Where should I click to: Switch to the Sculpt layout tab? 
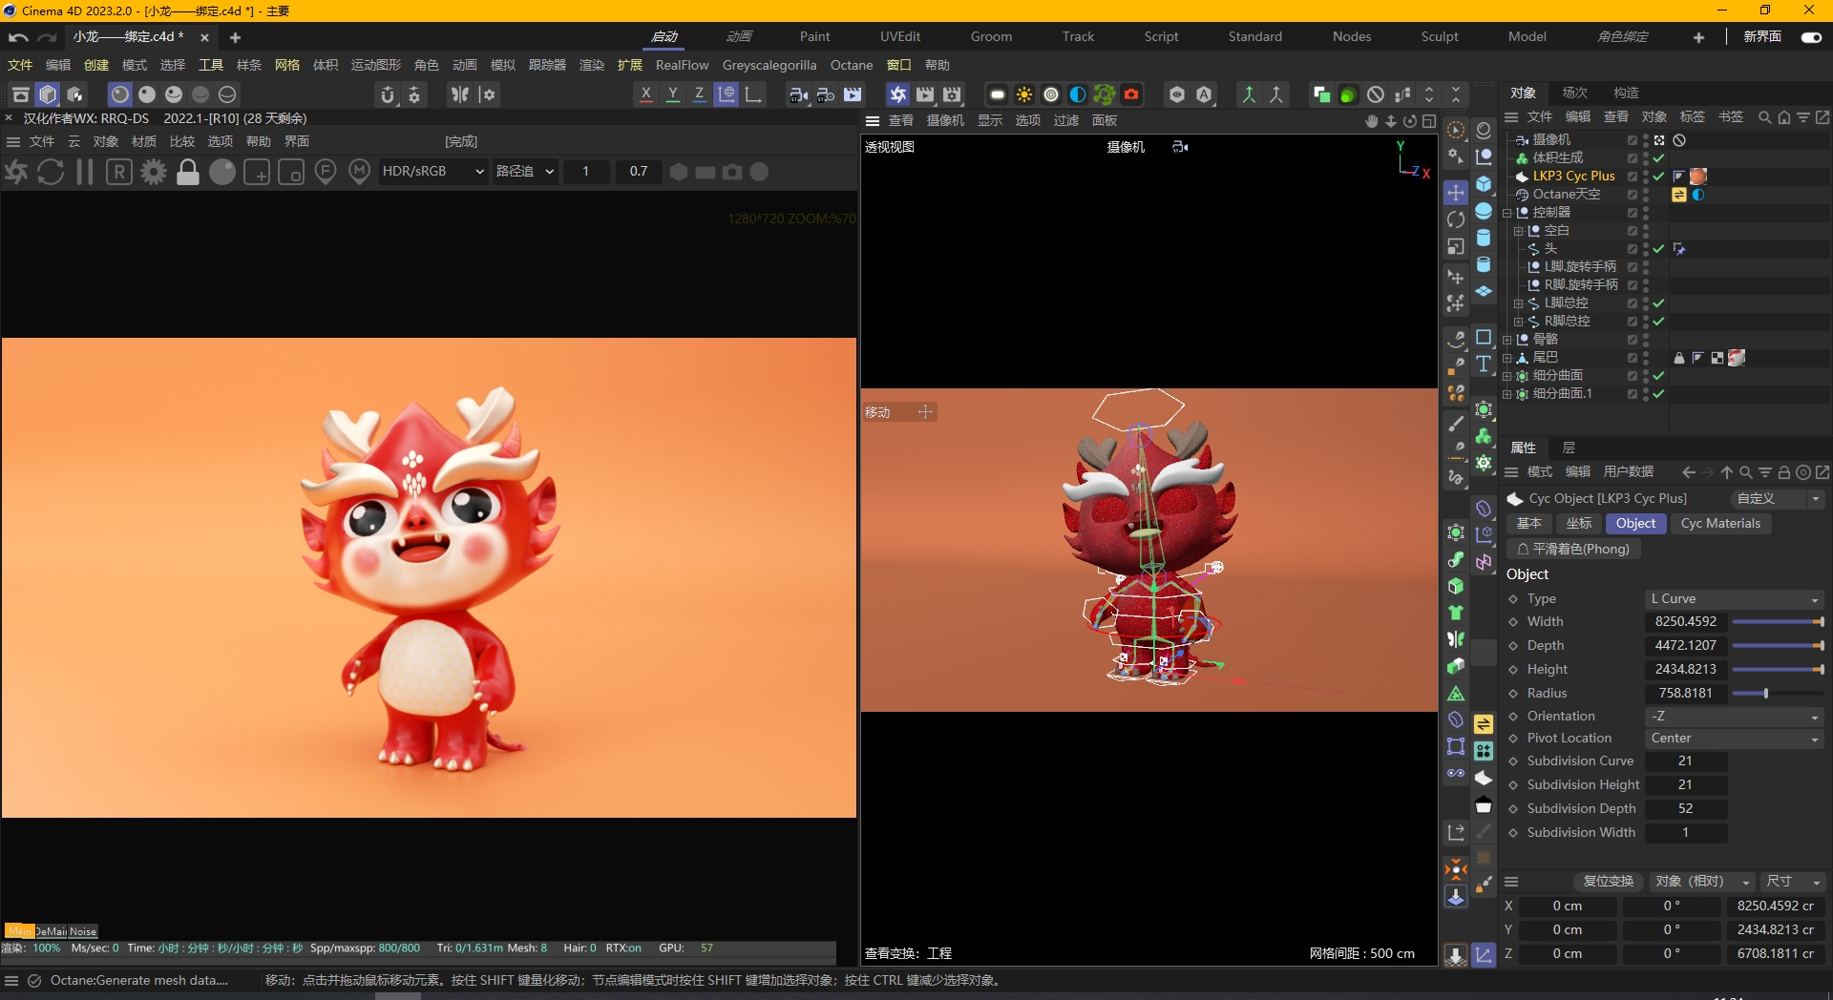1440,37
